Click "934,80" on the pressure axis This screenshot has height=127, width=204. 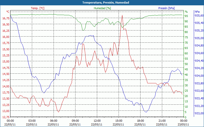coord(199,45)
